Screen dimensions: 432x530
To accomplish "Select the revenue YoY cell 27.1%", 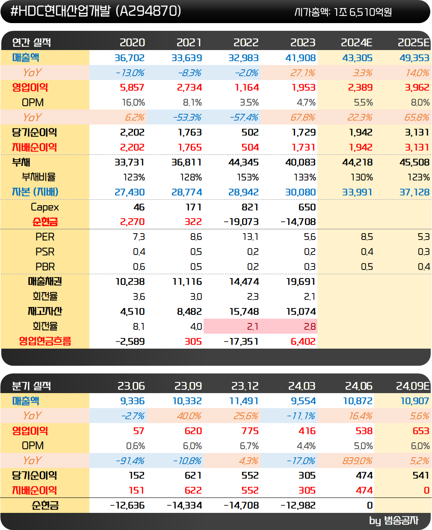I will [303, 73].
